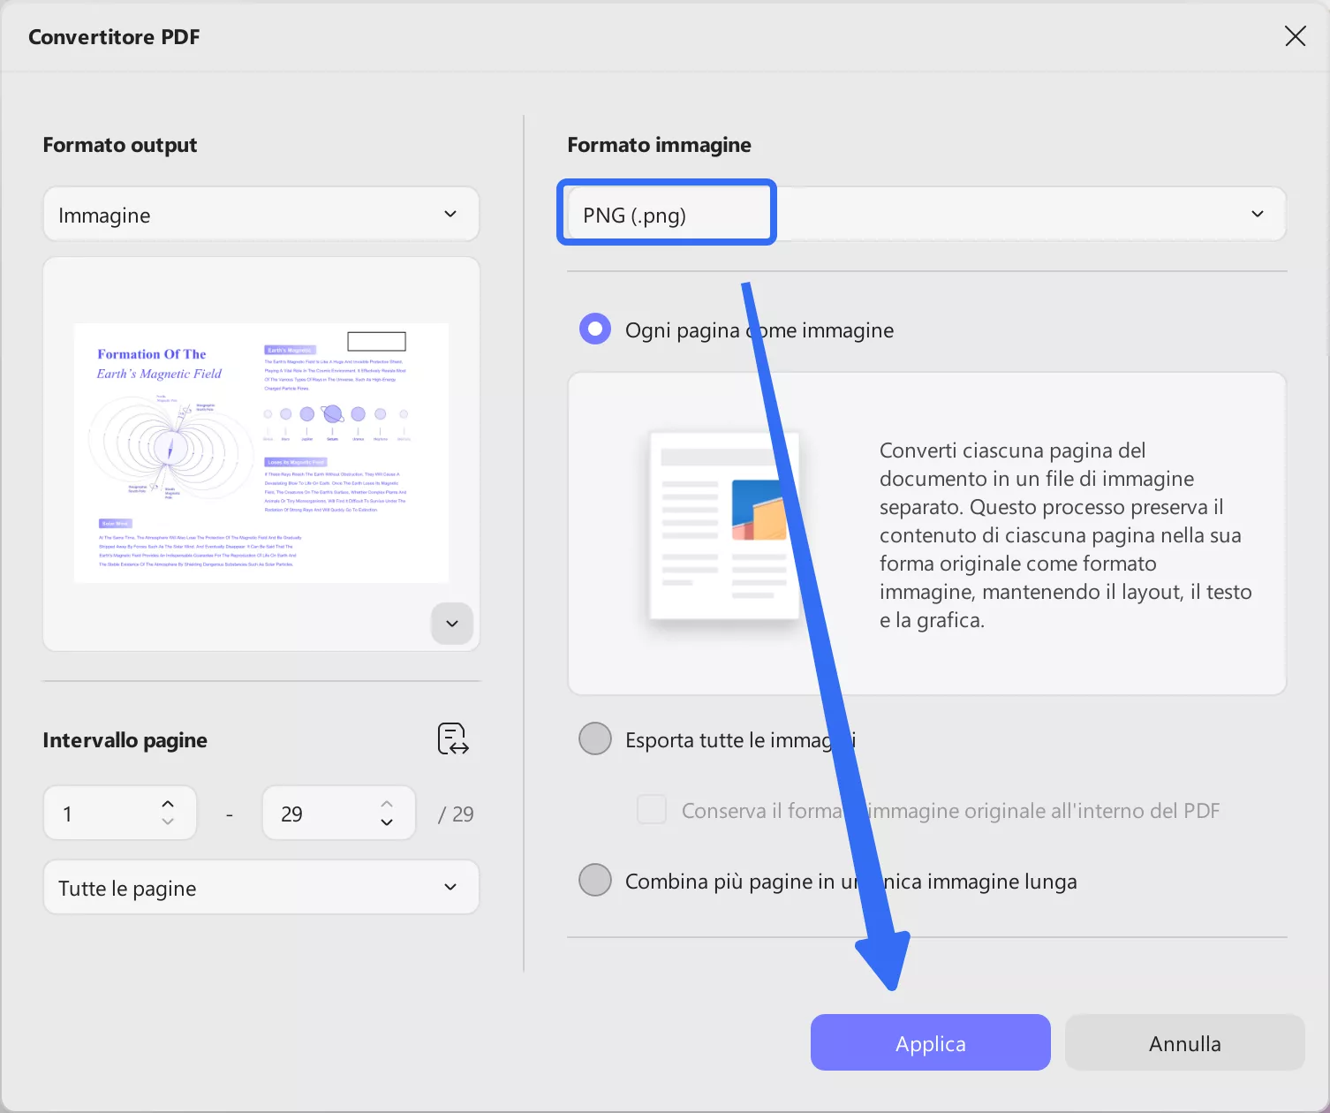Open the Formato output dropdown showing Immagine
This screenshot has height=1113, width=1330.
(x=261, y=214)
